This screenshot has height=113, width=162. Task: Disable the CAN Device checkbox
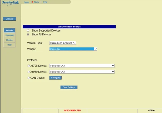(29, 78)
